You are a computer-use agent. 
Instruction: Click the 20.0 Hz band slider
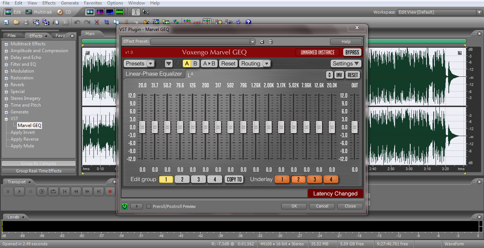point(142,127)
